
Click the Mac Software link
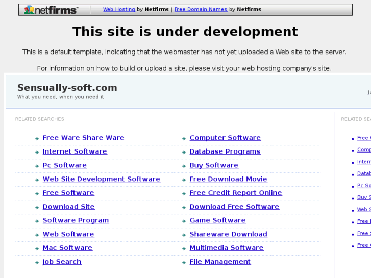(67, 248)
